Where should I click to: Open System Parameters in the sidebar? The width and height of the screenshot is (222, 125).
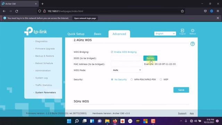(45, 92)
